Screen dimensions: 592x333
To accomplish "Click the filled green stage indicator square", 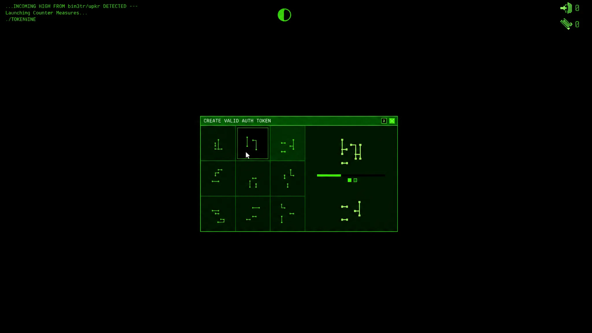I will [x=349, y=180].
